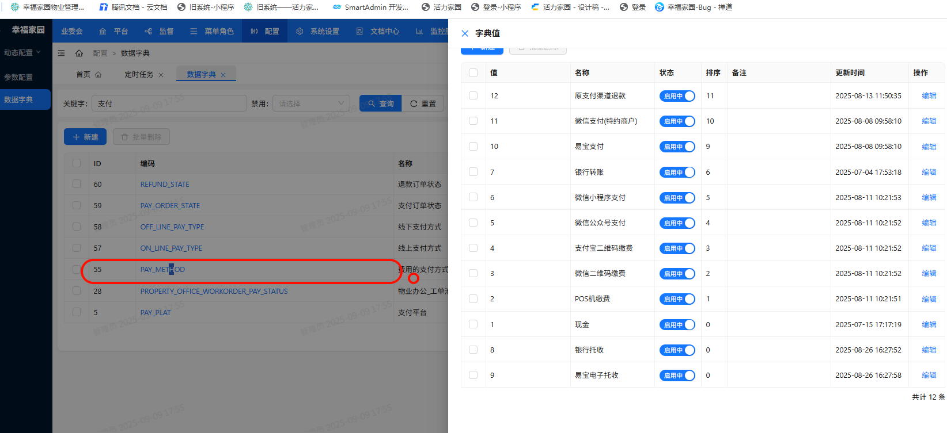
Task: Click the sidebar collapse icon near breadcrumb
Action: pos(61,53)
